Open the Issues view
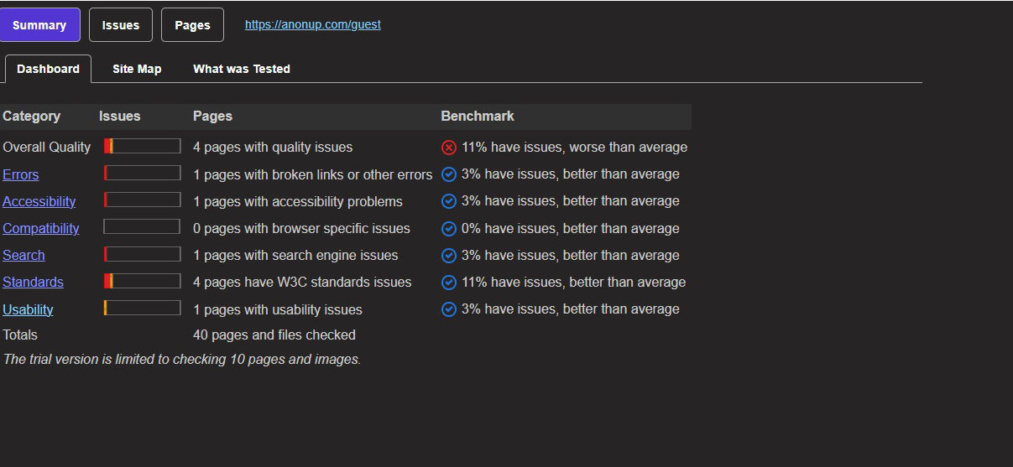The image size is (1013, 467). tap(121, 25)
